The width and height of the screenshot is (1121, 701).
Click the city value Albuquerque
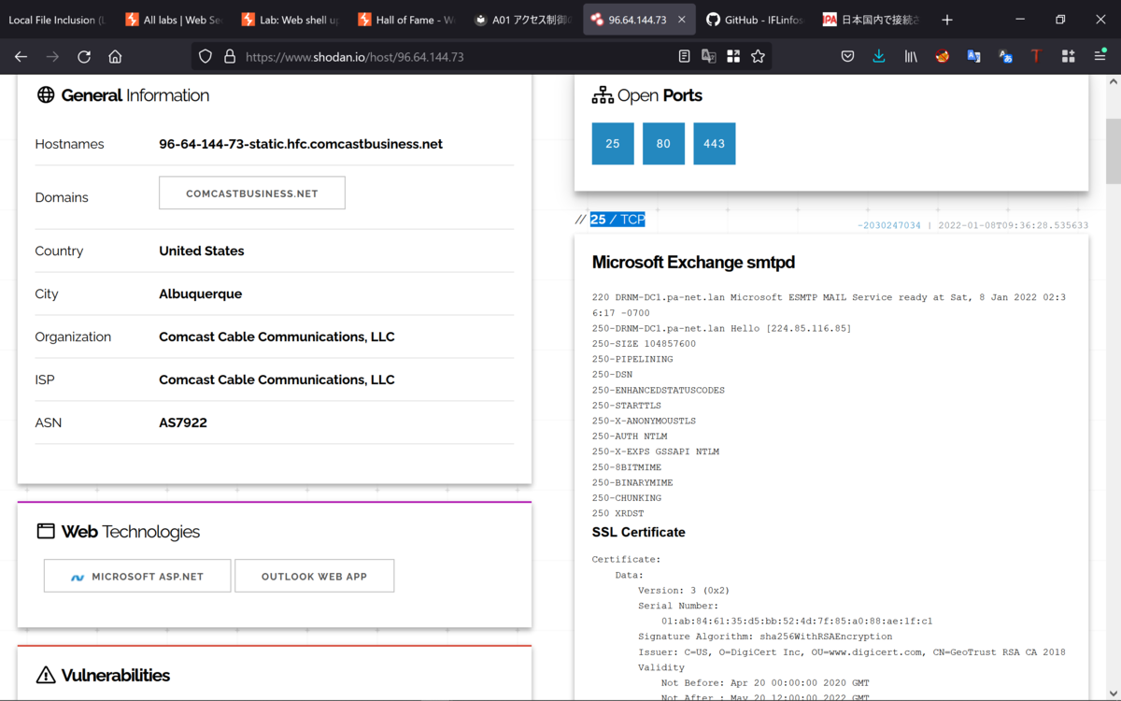(x=201, y=293)
